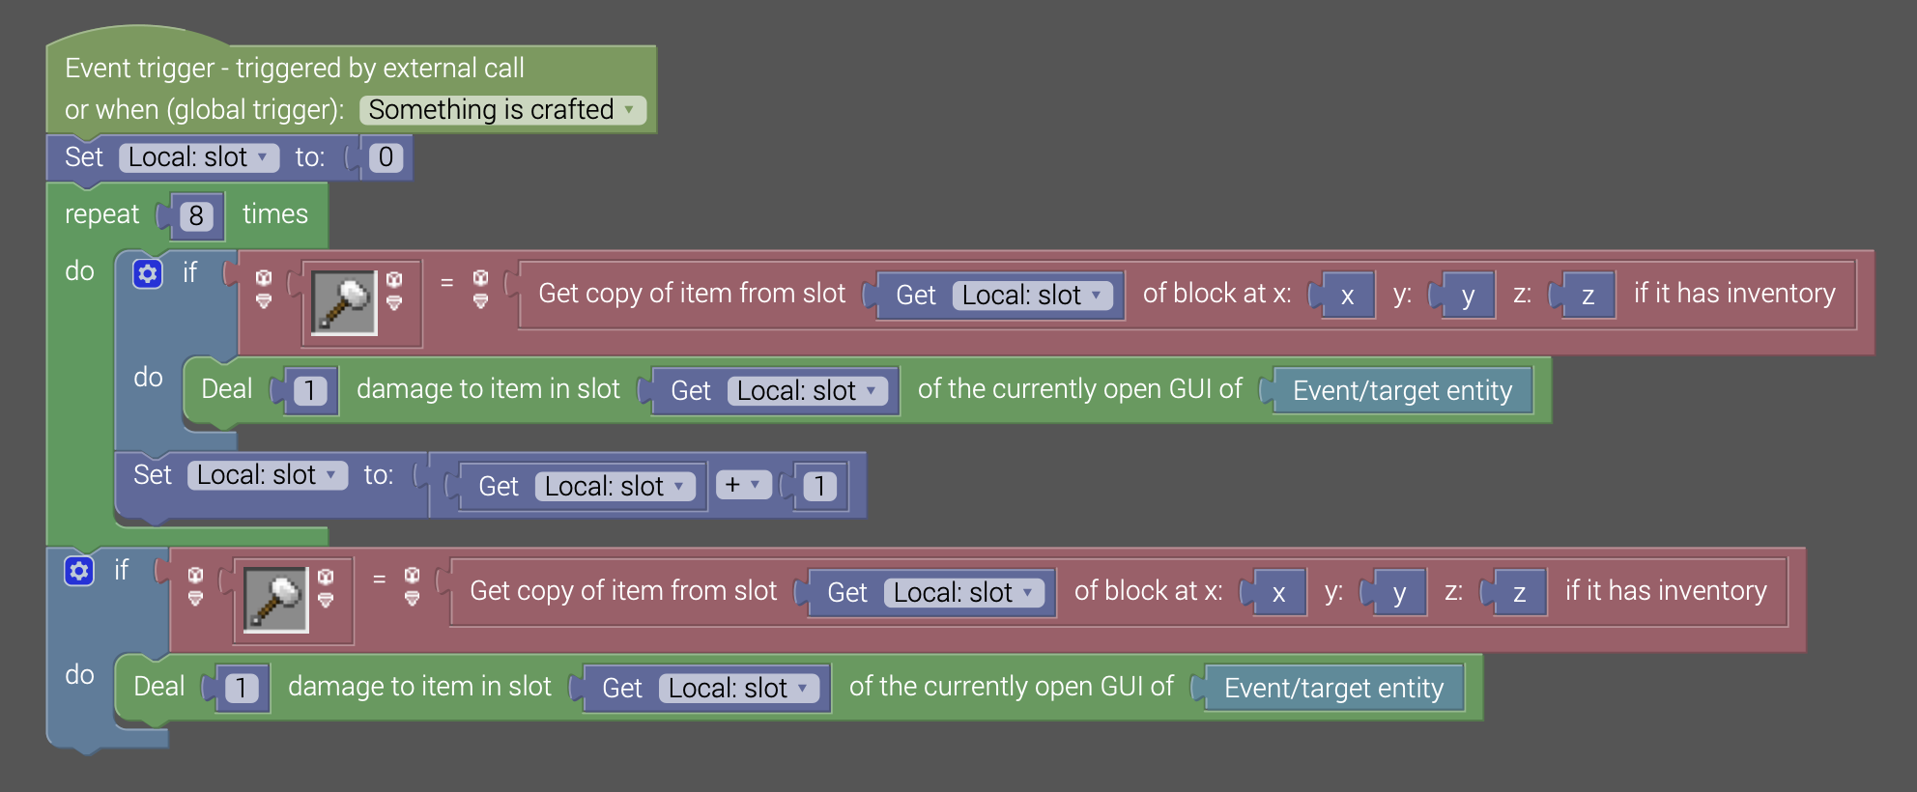Screen dimensions: 1917x792
Task: Click 'damage to item in slot' in the bottom Deal block
Action: [419, 686]
